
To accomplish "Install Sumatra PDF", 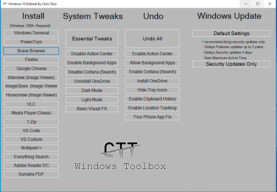I will (31, 174).
